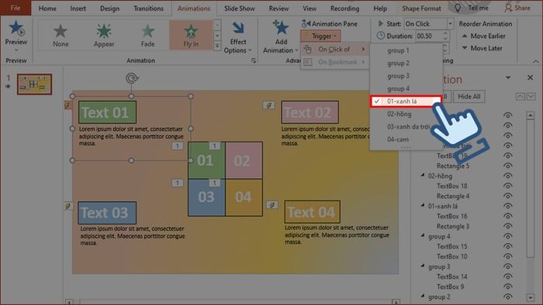Toggle visibility of group 4

(507, 236)
